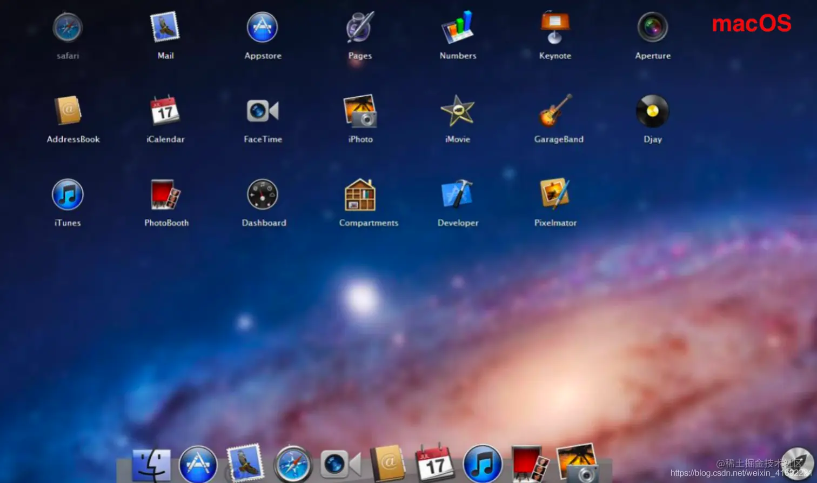Click the Mail stamp icon in the Dock

(246, 464)
